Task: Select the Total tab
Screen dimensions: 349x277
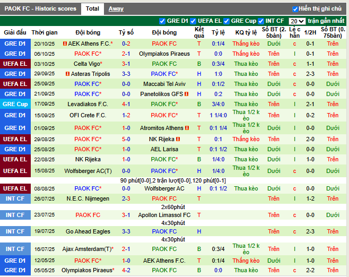Action: coord(92,8)
